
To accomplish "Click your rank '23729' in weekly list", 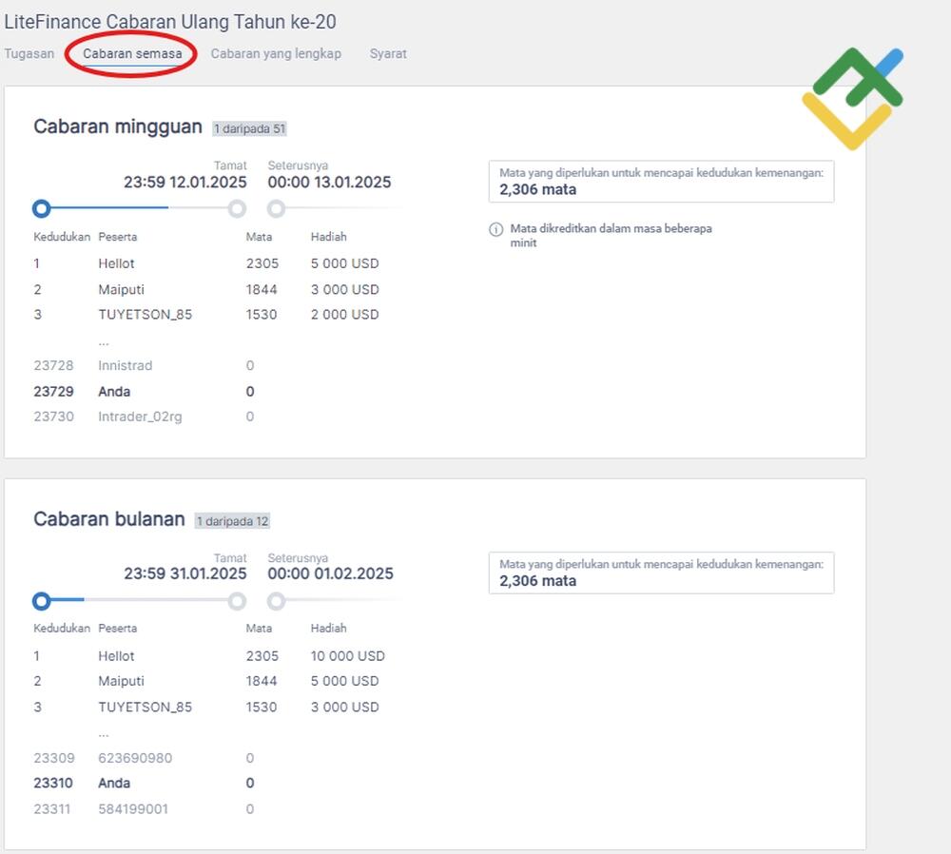I will pos(53,391).
